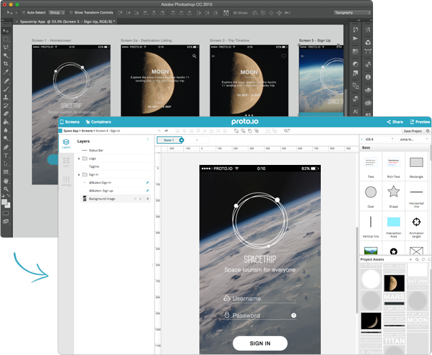Screen dimensions: 432x355
Task: Open the Jump to... dropdown
Action: point(413,138)
